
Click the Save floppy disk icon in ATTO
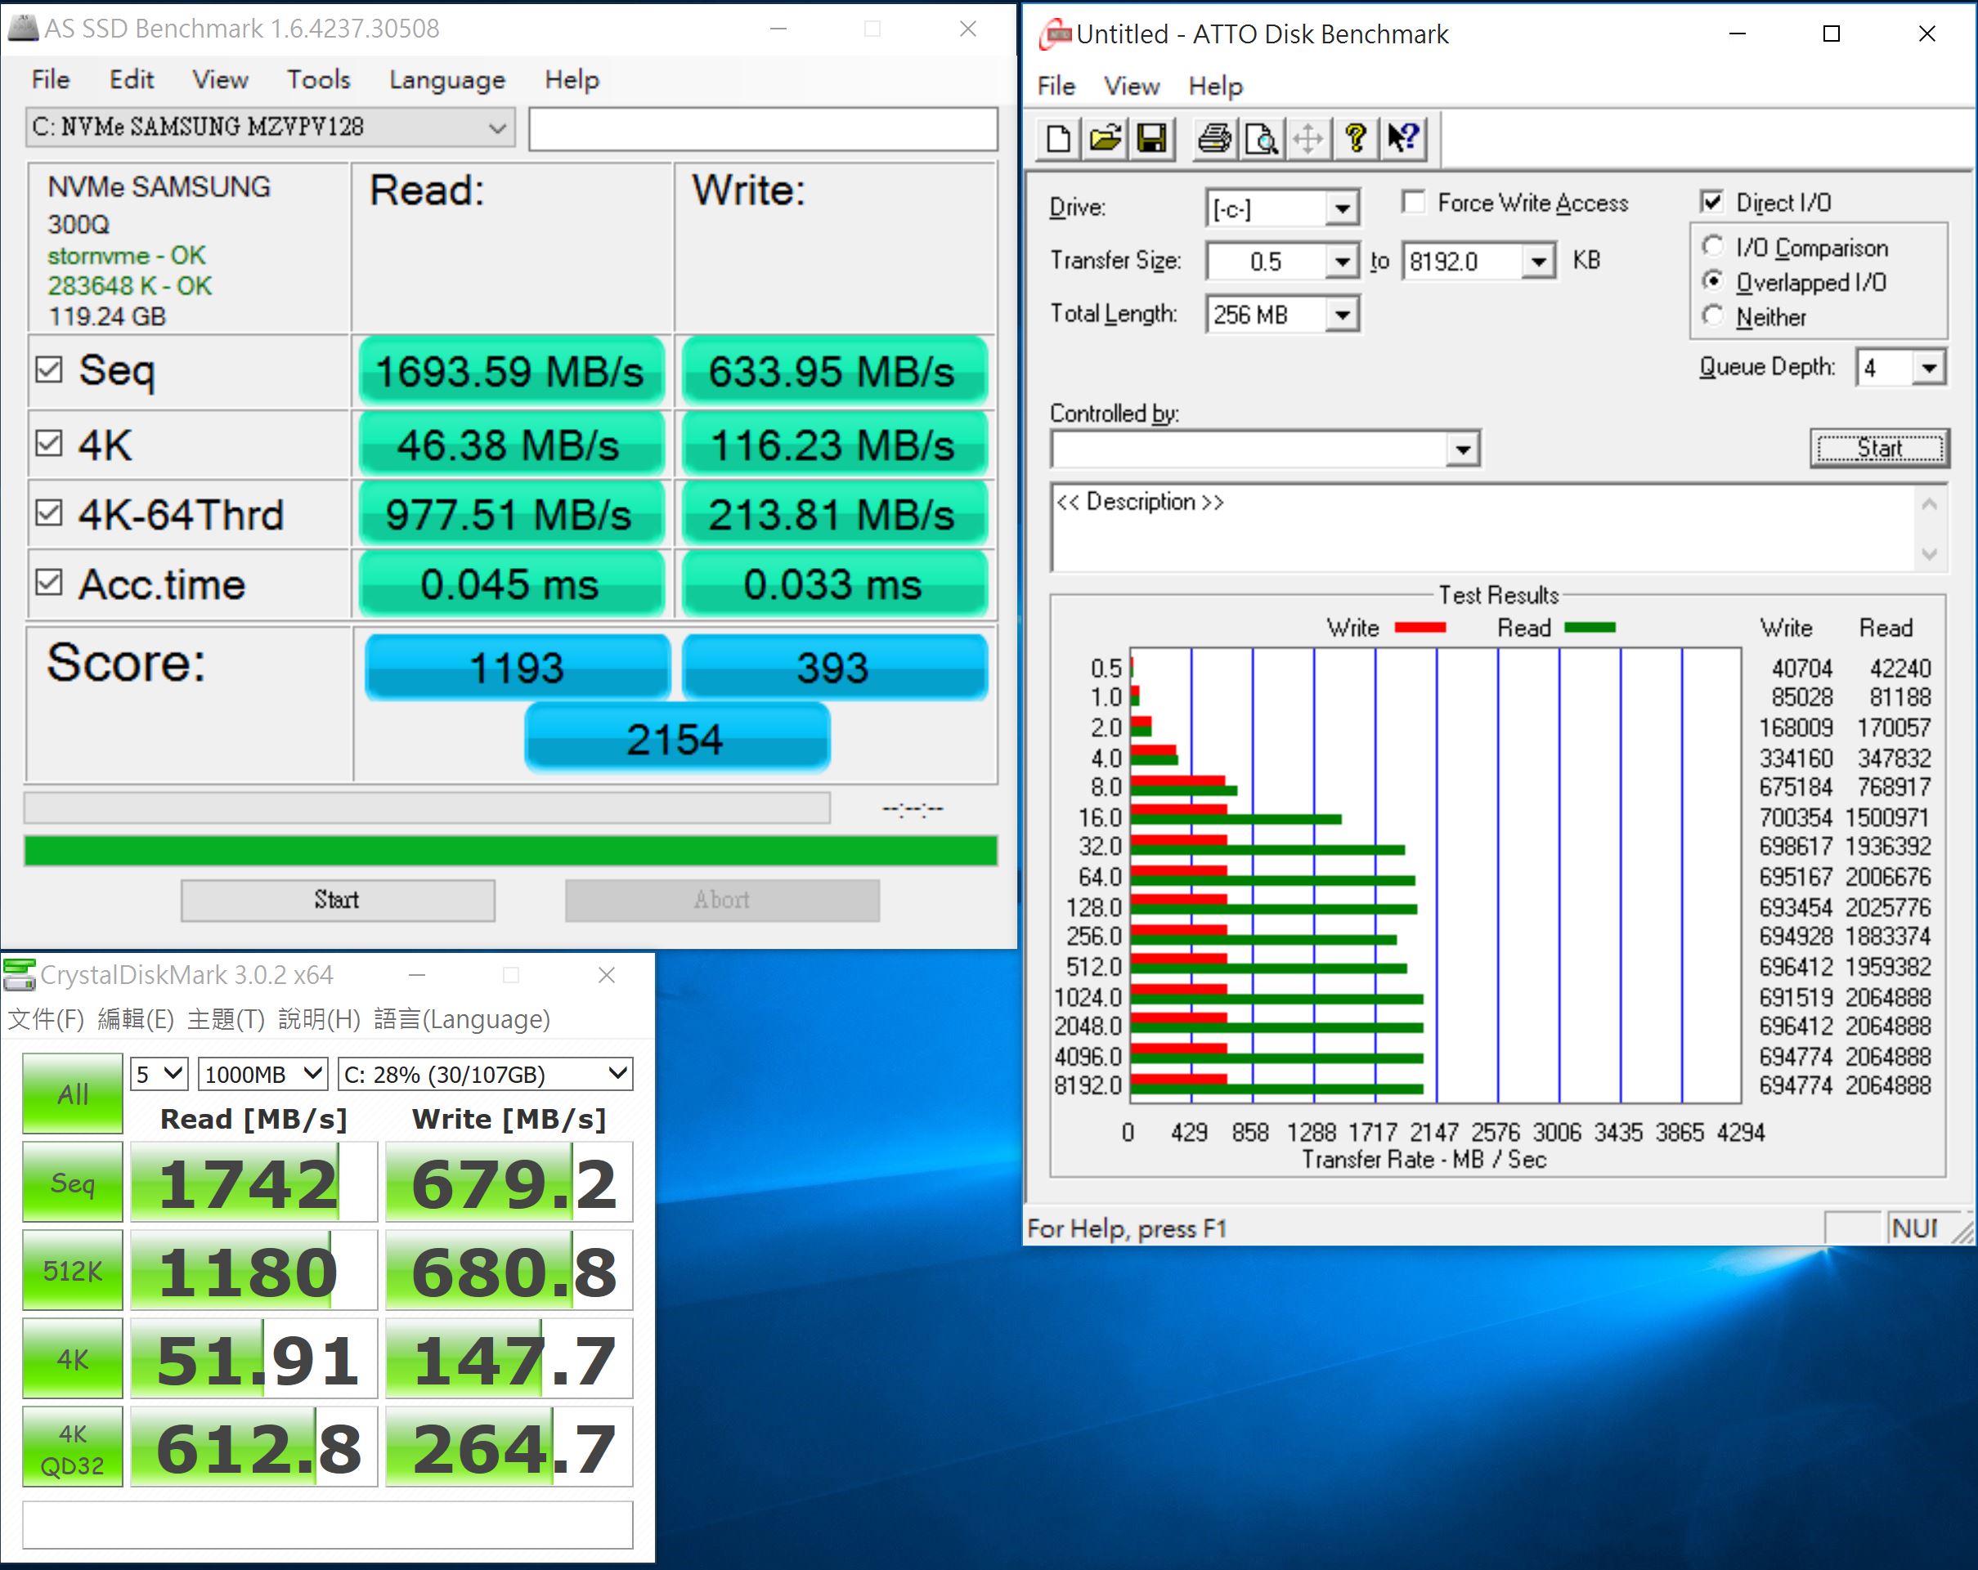[1152, 138]
